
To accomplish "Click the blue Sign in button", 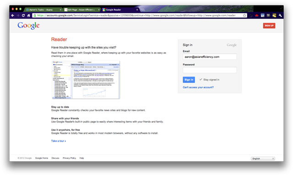I will tap(189, 80).
